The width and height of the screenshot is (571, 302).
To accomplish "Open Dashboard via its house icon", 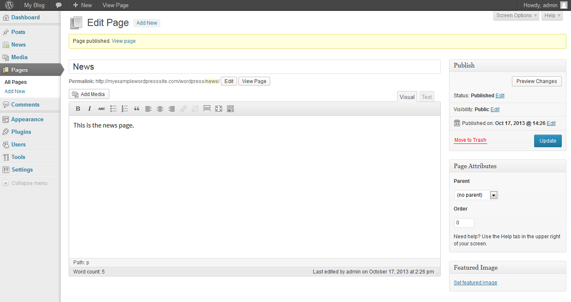I will pyautogui.click(x=6, y=18).
